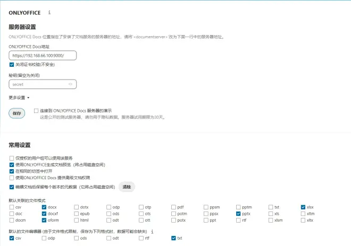Check the xltx format checkbox
This screenshot has height=246, width=351.
tap(303, 220)
